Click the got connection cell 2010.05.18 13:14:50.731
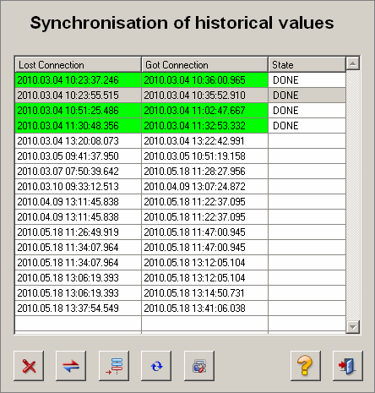Screen dimensions: 375x393 point(204,293)
